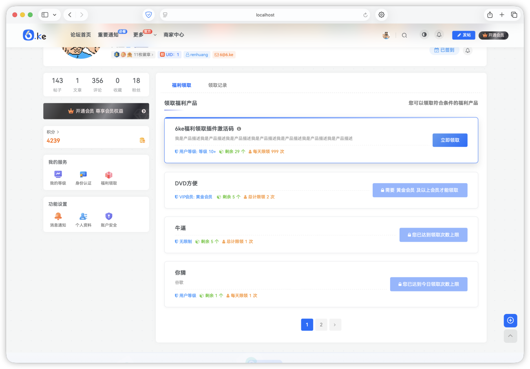Open 商家中心 from the navigation menu
Screen dimensions: 530x369
(x=174, y=35)
